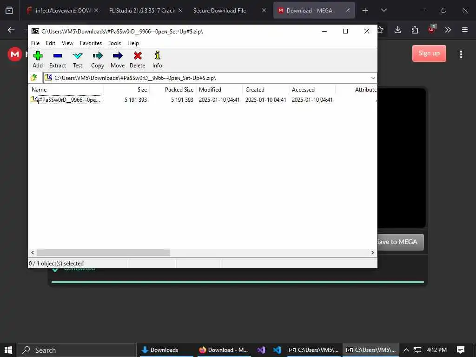Open the Edit menu
This screenshot has height=357, width=476.
pyautogui.click(x=50, y=43)
